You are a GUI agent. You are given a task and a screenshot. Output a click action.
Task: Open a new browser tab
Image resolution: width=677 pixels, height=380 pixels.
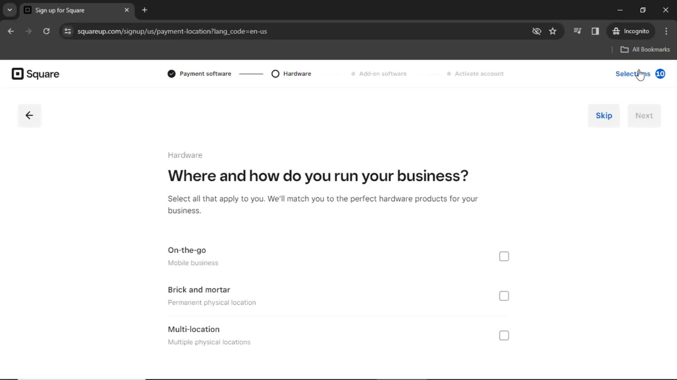pos(145,10)
